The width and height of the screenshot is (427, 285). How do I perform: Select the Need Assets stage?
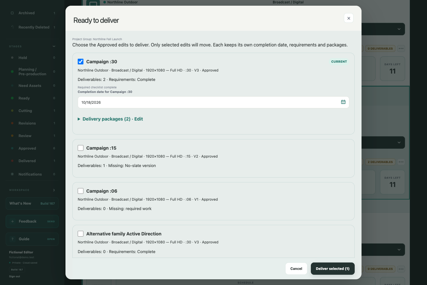32,85
